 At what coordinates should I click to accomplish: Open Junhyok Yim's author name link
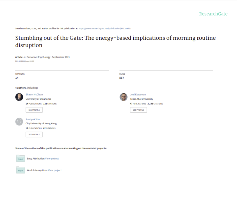pos(33,119)
